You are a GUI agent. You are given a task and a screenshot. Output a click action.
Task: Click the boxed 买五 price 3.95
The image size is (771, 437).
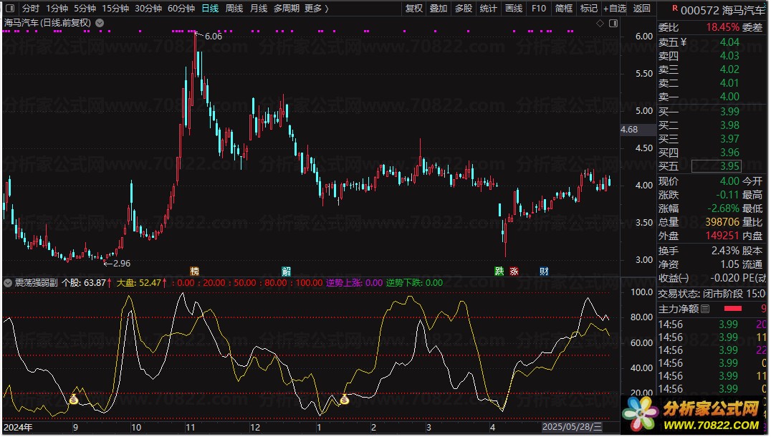716,166
